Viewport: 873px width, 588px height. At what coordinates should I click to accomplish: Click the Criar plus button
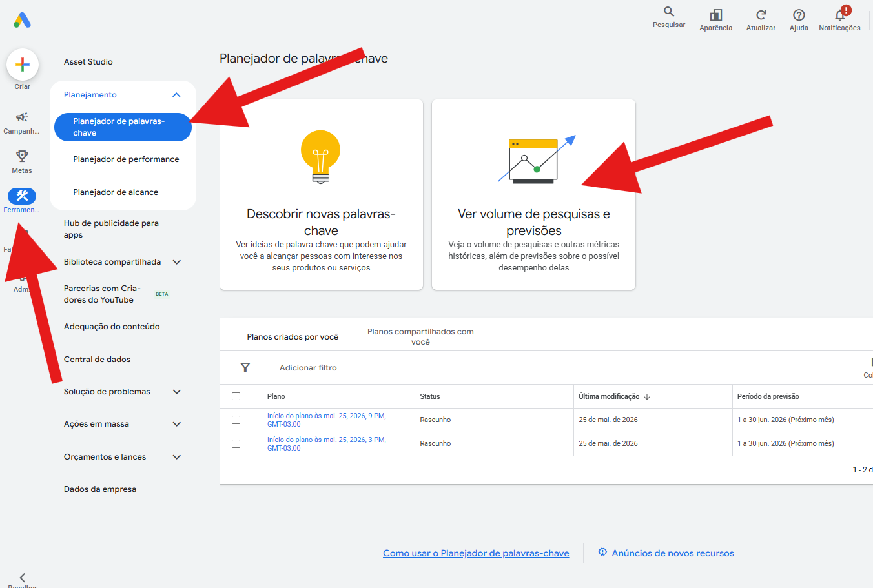coord(23,65)
